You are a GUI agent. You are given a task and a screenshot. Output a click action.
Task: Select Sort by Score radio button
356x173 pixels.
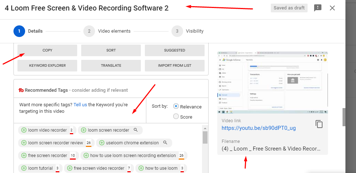pyautogui.click(x=176, y=116)
